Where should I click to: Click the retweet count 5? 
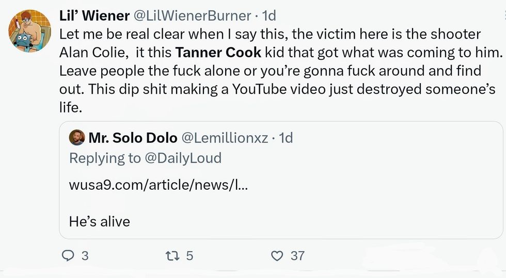[189, 255]
